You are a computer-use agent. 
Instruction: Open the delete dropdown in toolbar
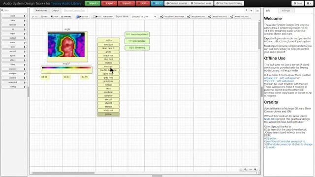[x=66, y=16]
